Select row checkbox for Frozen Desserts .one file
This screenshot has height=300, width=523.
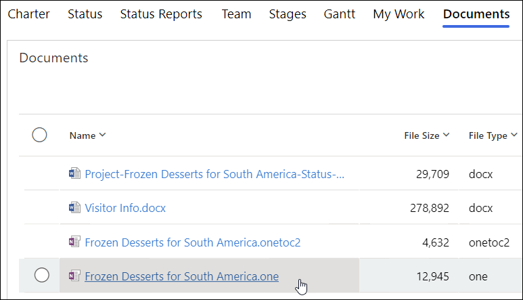tap(41, 275)
